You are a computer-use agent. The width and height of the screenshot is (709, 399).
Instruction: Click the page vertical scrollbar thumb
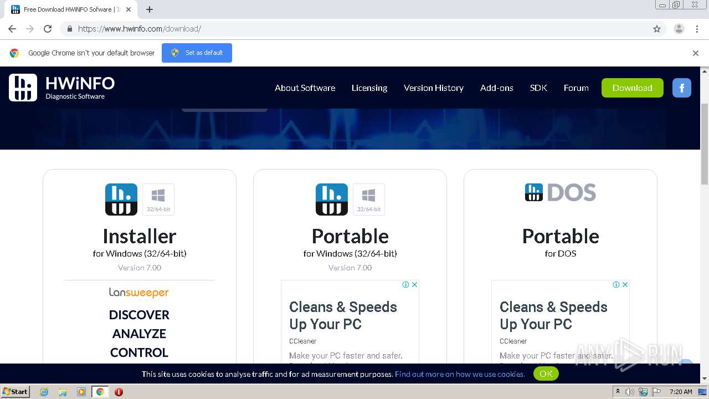point(705,143)
